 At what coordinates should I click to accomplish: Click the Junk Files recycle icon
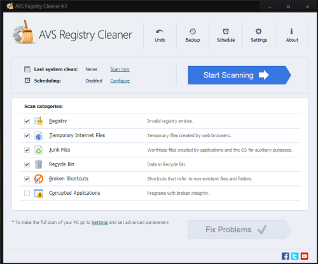39,150
